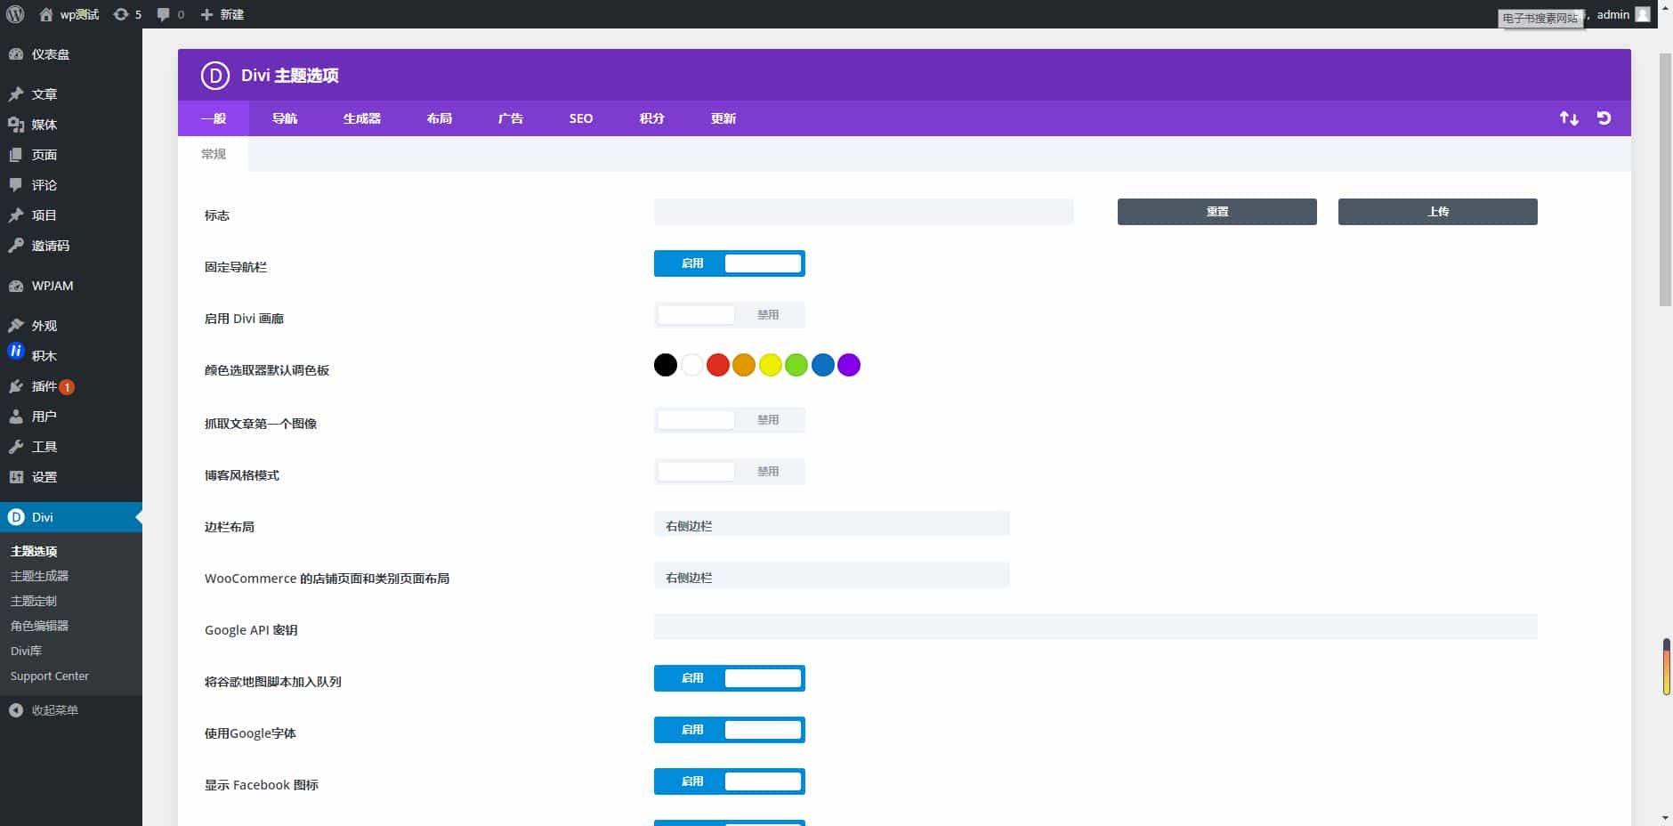Open 外观 appearance section
This screenshot has height=826, width=1673.
tap(71, 326)
